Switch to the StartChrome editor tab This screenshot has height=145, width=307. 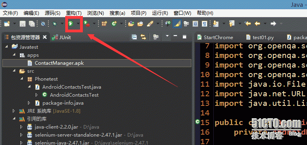click(x=215, y=37)
